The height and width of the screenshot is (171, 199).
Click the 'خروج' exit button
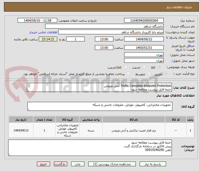coord(43,164)
